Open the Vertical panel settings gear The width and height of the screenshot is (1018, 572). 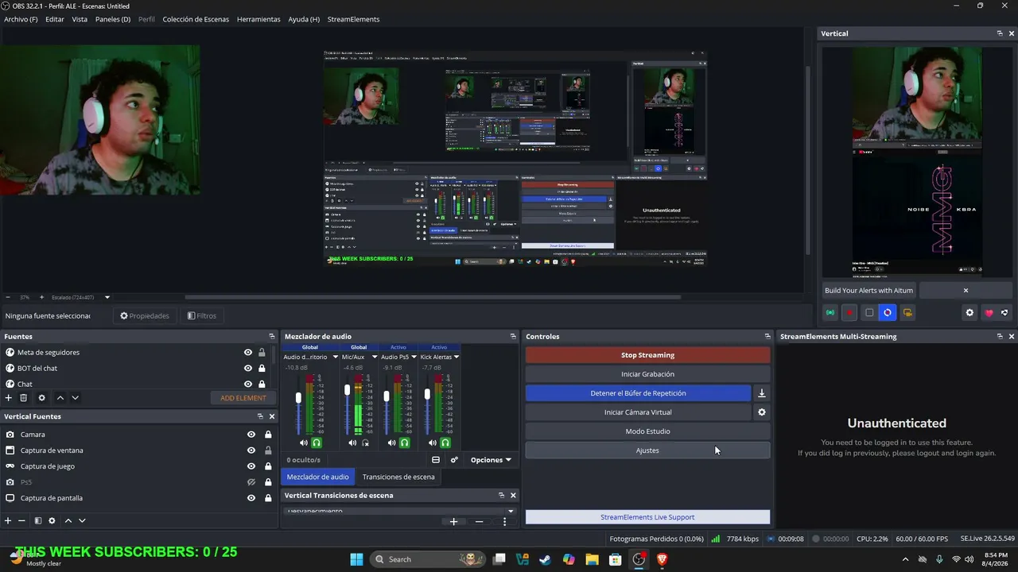point(969,313)
